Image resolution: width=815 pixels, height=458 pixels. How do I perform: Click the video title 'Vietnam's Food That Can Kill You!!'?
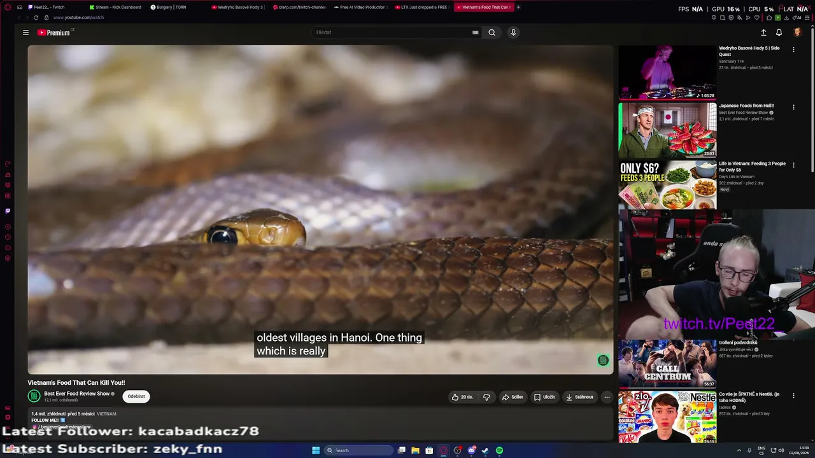click(76, 383)
